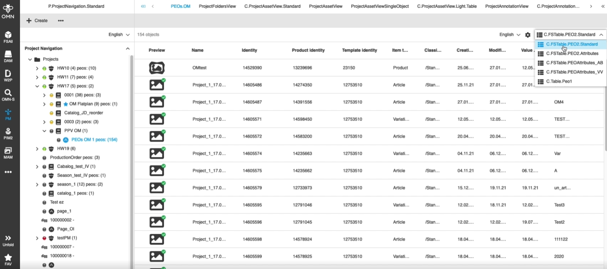Expand the HW10 project tree node
Screen dimensions: 607x269
pyautogui.click(x=37, y=68)
